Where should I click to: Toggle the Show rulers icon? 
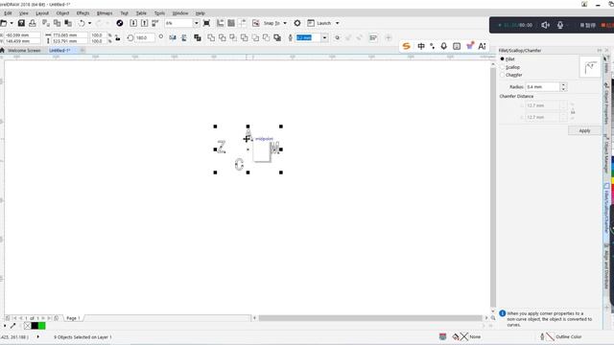tap(220, 23)
